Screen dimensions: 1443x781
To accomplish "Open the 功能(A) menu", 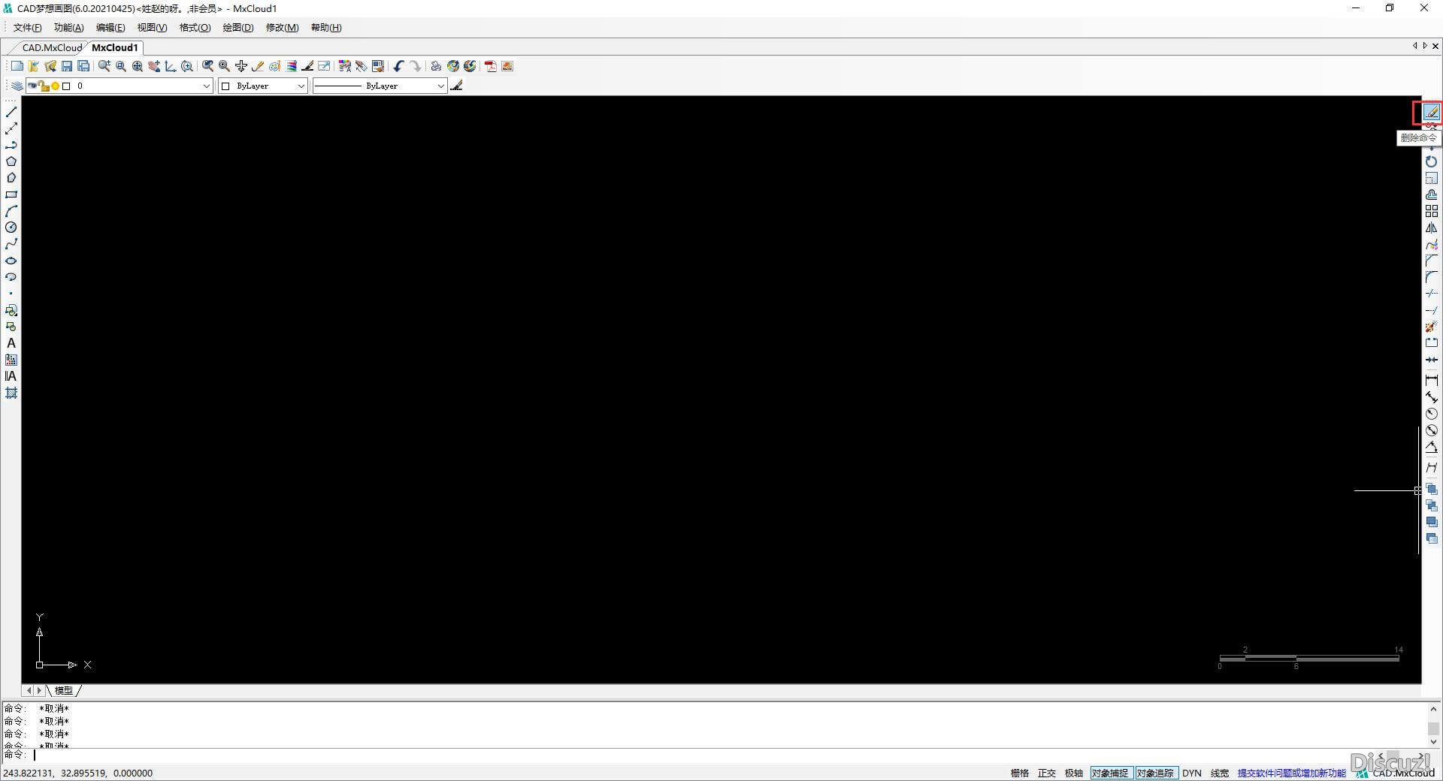I will click(68, 28).
